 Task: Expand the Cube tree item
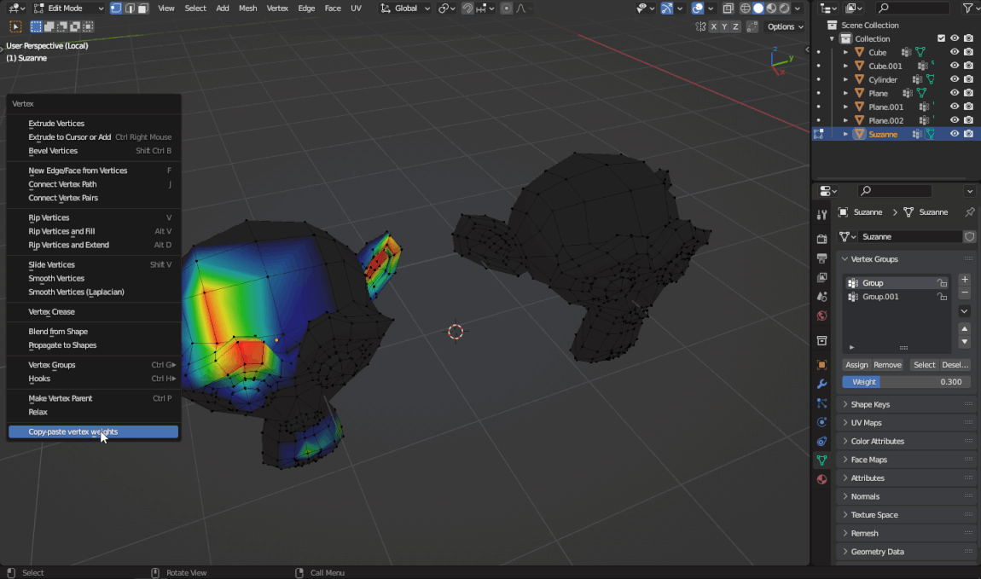tap(845, 53)
